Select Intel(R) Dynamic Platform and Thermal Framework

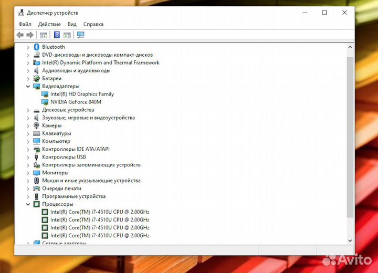pos(100,62)
